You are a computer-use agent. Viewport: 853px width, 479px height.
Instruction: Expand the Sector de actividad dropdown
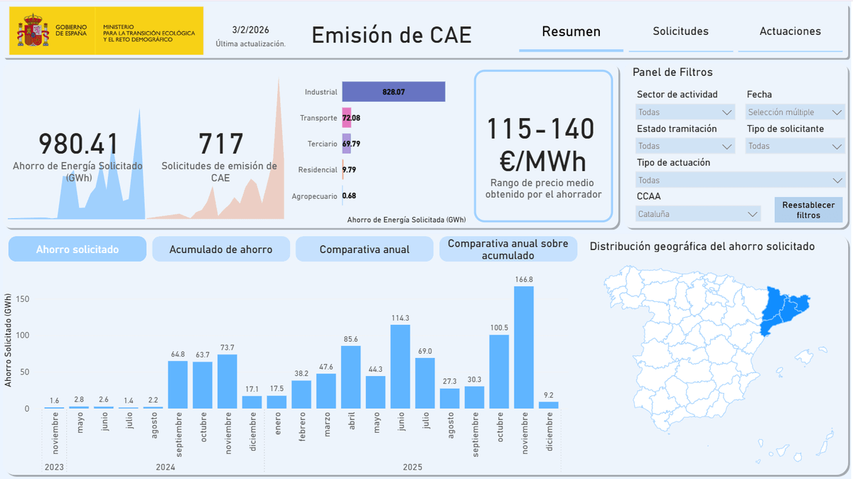click(685, 112)
